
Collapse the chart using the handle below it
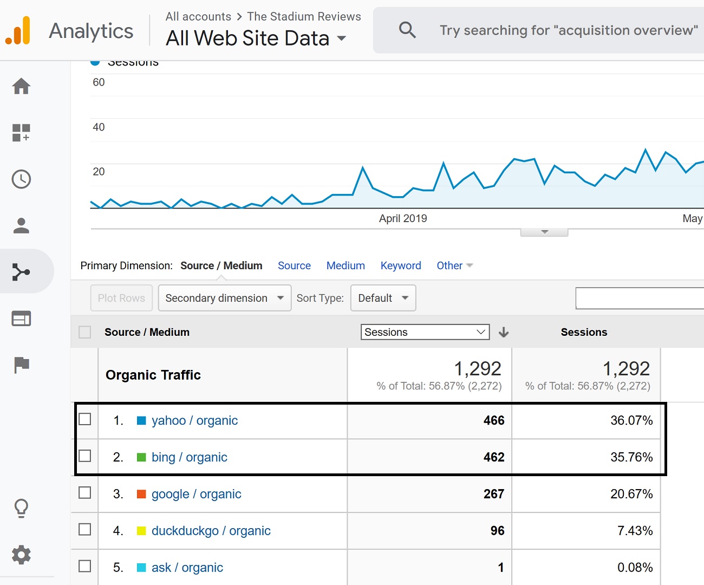pos(544,232)
